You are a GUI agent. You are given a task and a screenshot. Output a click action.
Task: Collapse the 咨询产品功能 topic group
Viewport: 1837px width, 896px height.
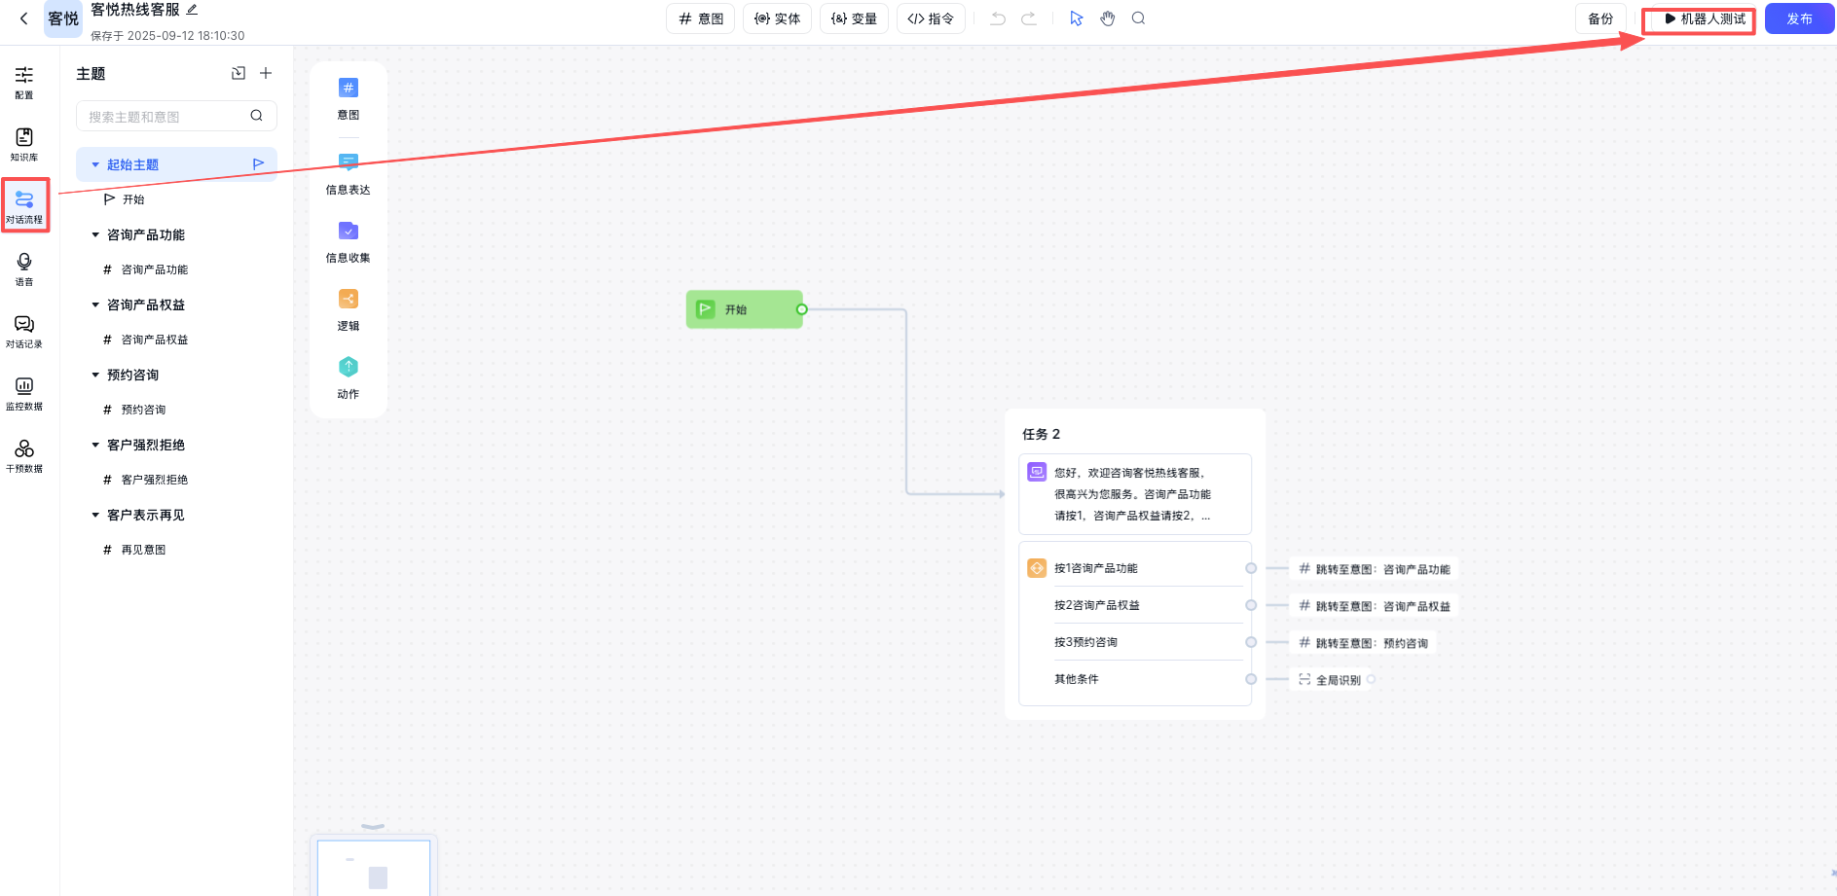point(95,234)
